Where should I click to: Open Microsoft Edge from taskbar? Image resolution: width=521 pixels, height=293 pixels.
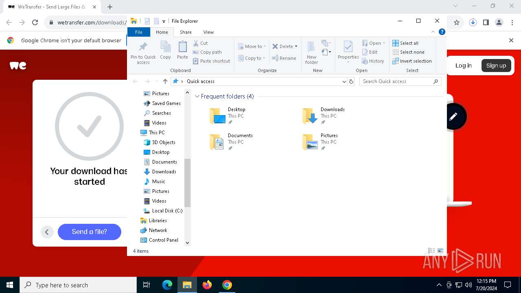[167, 285]
